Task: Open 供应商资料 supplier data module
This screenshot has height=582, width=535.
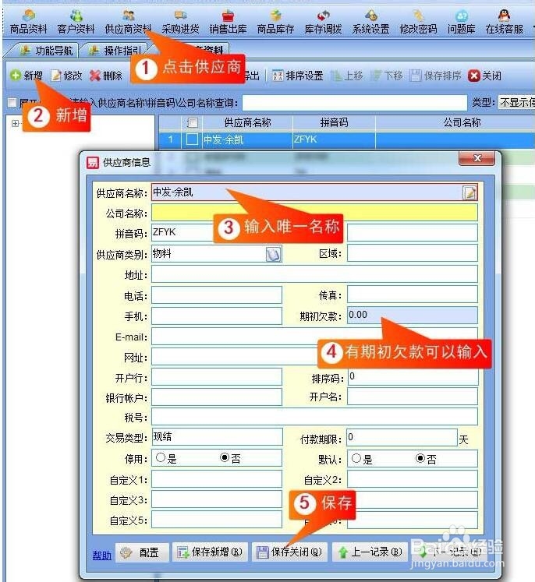Action: (128, 23)
